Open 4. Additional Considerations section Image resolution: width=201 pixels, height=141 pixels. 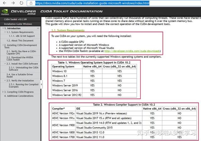coord(19,96)
